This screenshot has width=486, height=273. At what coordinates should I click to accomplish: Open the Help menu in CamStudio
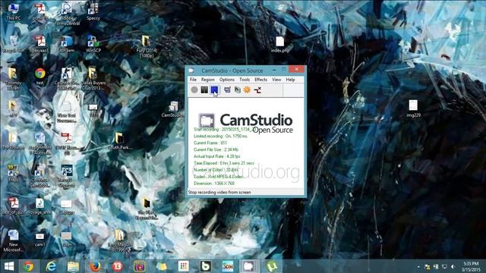pyautogui.click(x=290, y=80)
